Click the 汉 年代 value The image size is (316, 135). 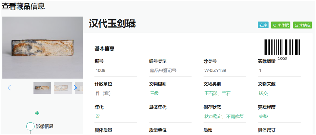click(x=98, y=117)
